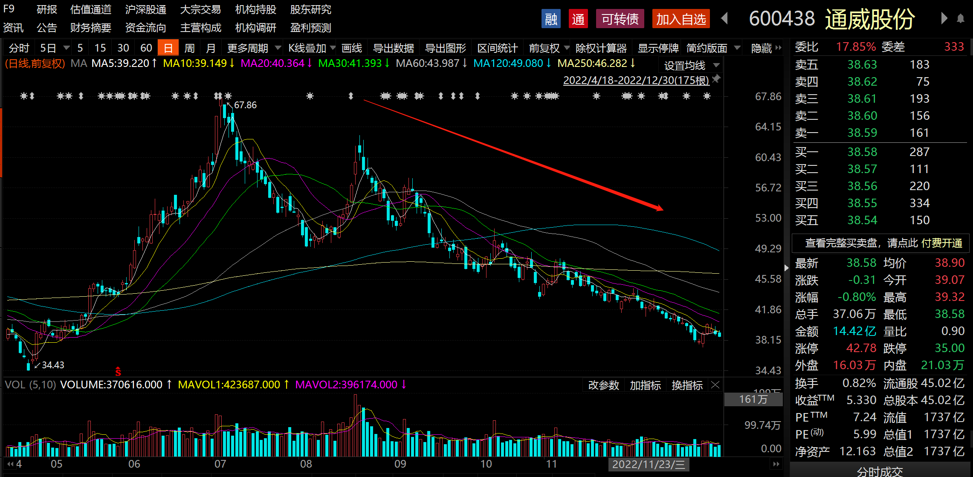Viewport: 973px width, 477px height.
Task: Open 资金流向 tab
Action: click(x=145, y=28)
